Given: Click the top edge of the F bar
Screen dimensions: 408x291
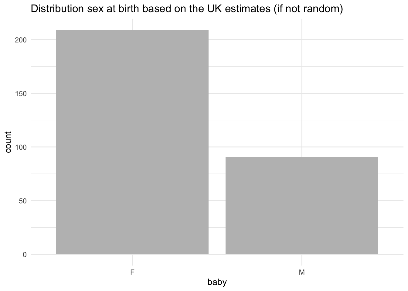Looking at the screenshot, I should (x=132, y=30).
